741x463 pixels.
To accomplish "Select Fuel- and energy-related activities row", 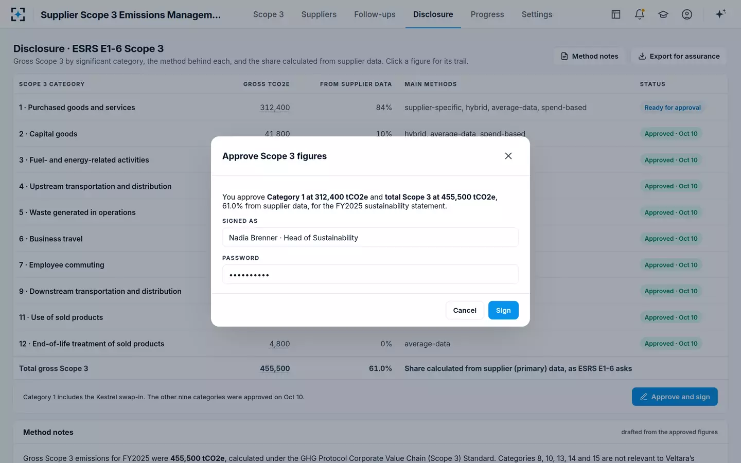I will (370, 160).
